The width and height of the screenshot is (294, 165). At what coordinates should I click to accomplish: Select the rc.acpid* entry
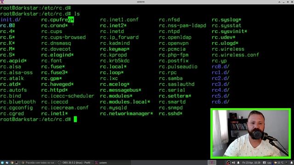point(13,61)
